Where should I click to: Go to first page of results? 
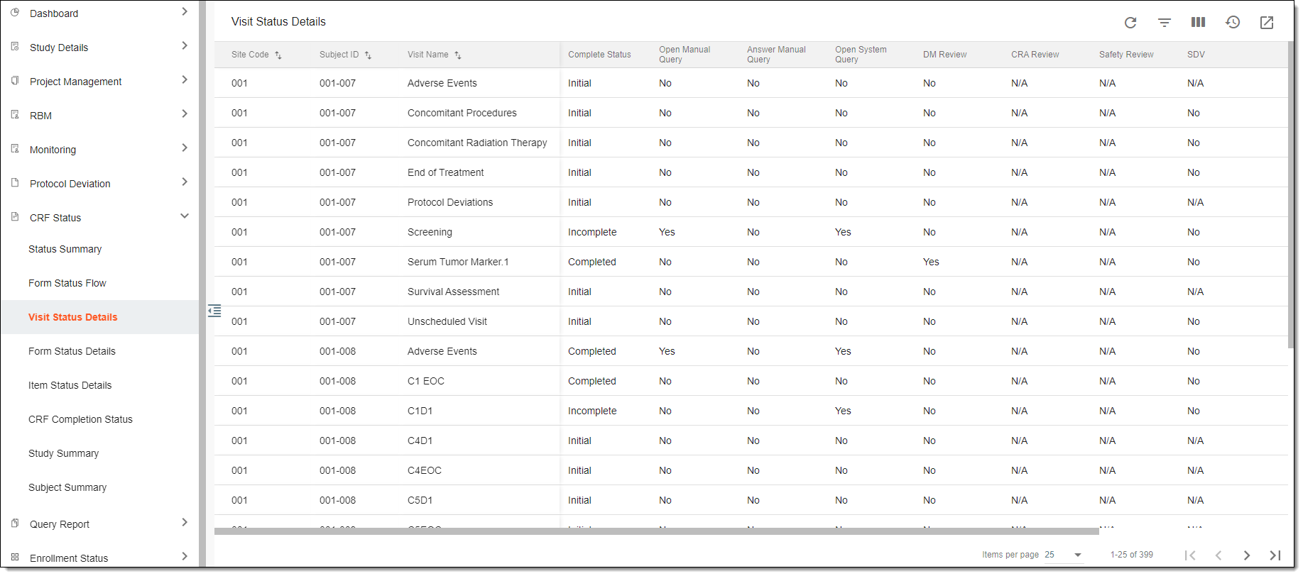[x=1190, y=555]
